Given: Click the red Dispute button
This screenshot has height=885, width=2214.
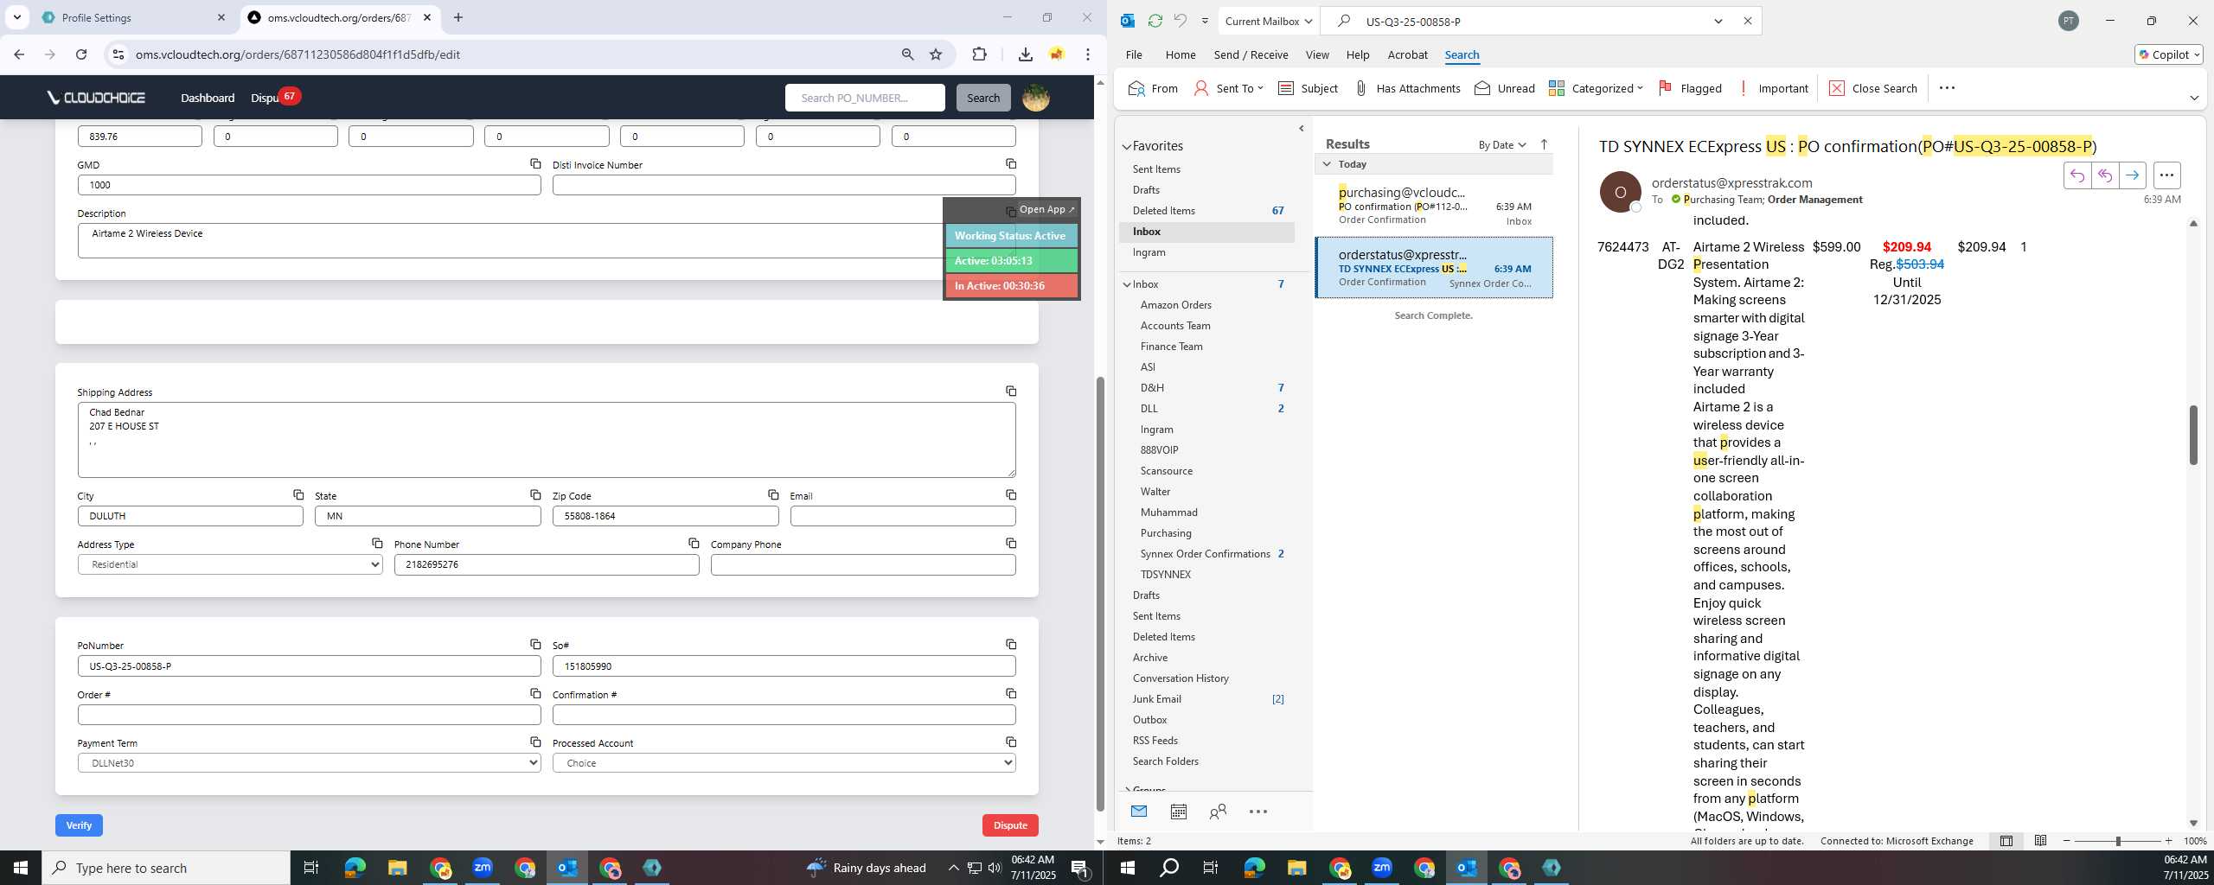Looking at the screenshot, I should pos(1010,825).
